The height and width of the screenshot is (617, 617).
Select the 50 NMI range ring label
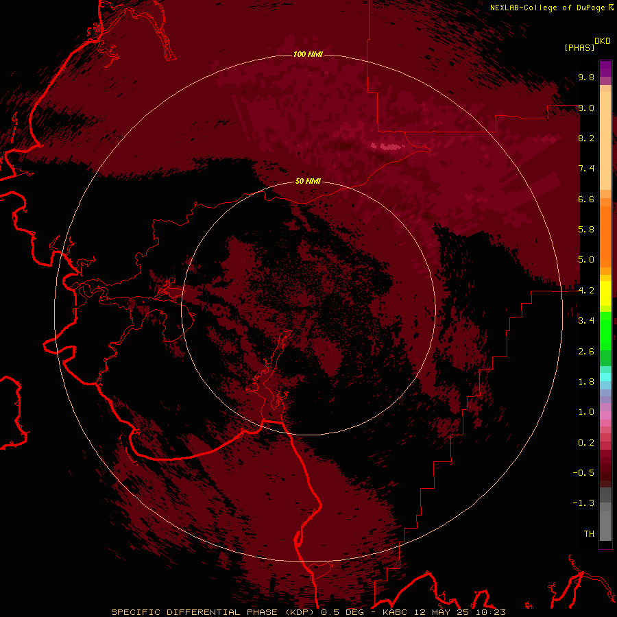pyautogui.click(x=308, y=181)
